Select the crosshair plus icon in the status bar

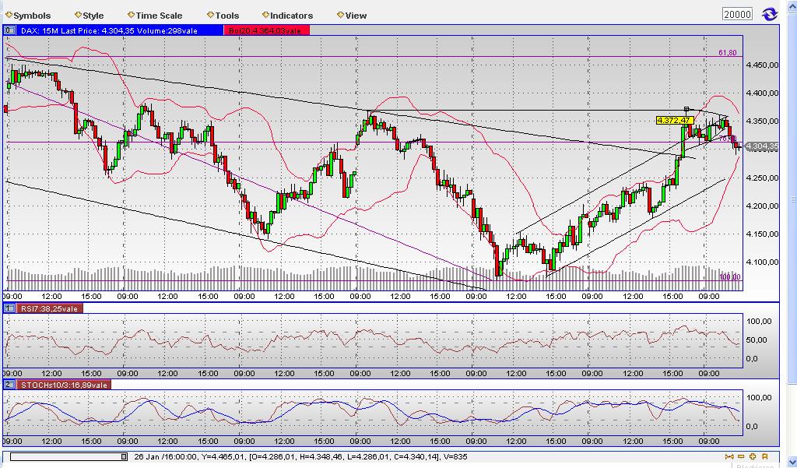(752, 456)
